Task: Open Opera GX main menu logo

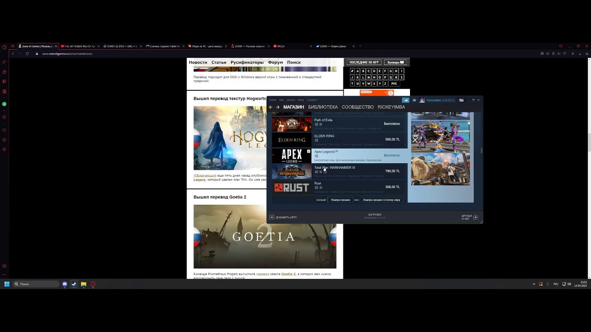Action: (x=4, y=47)
